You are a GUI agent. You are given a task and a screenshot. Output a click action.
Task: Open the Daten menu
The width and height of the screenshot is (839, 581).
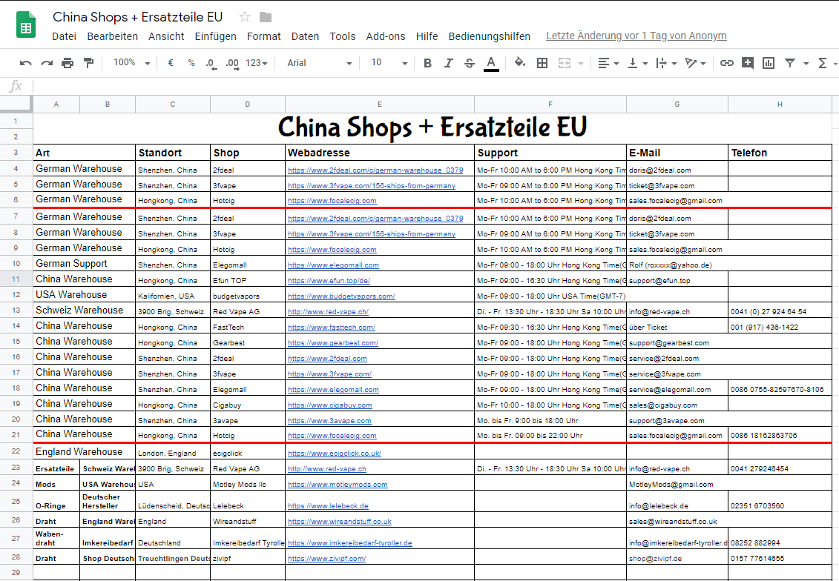point(305,36)
